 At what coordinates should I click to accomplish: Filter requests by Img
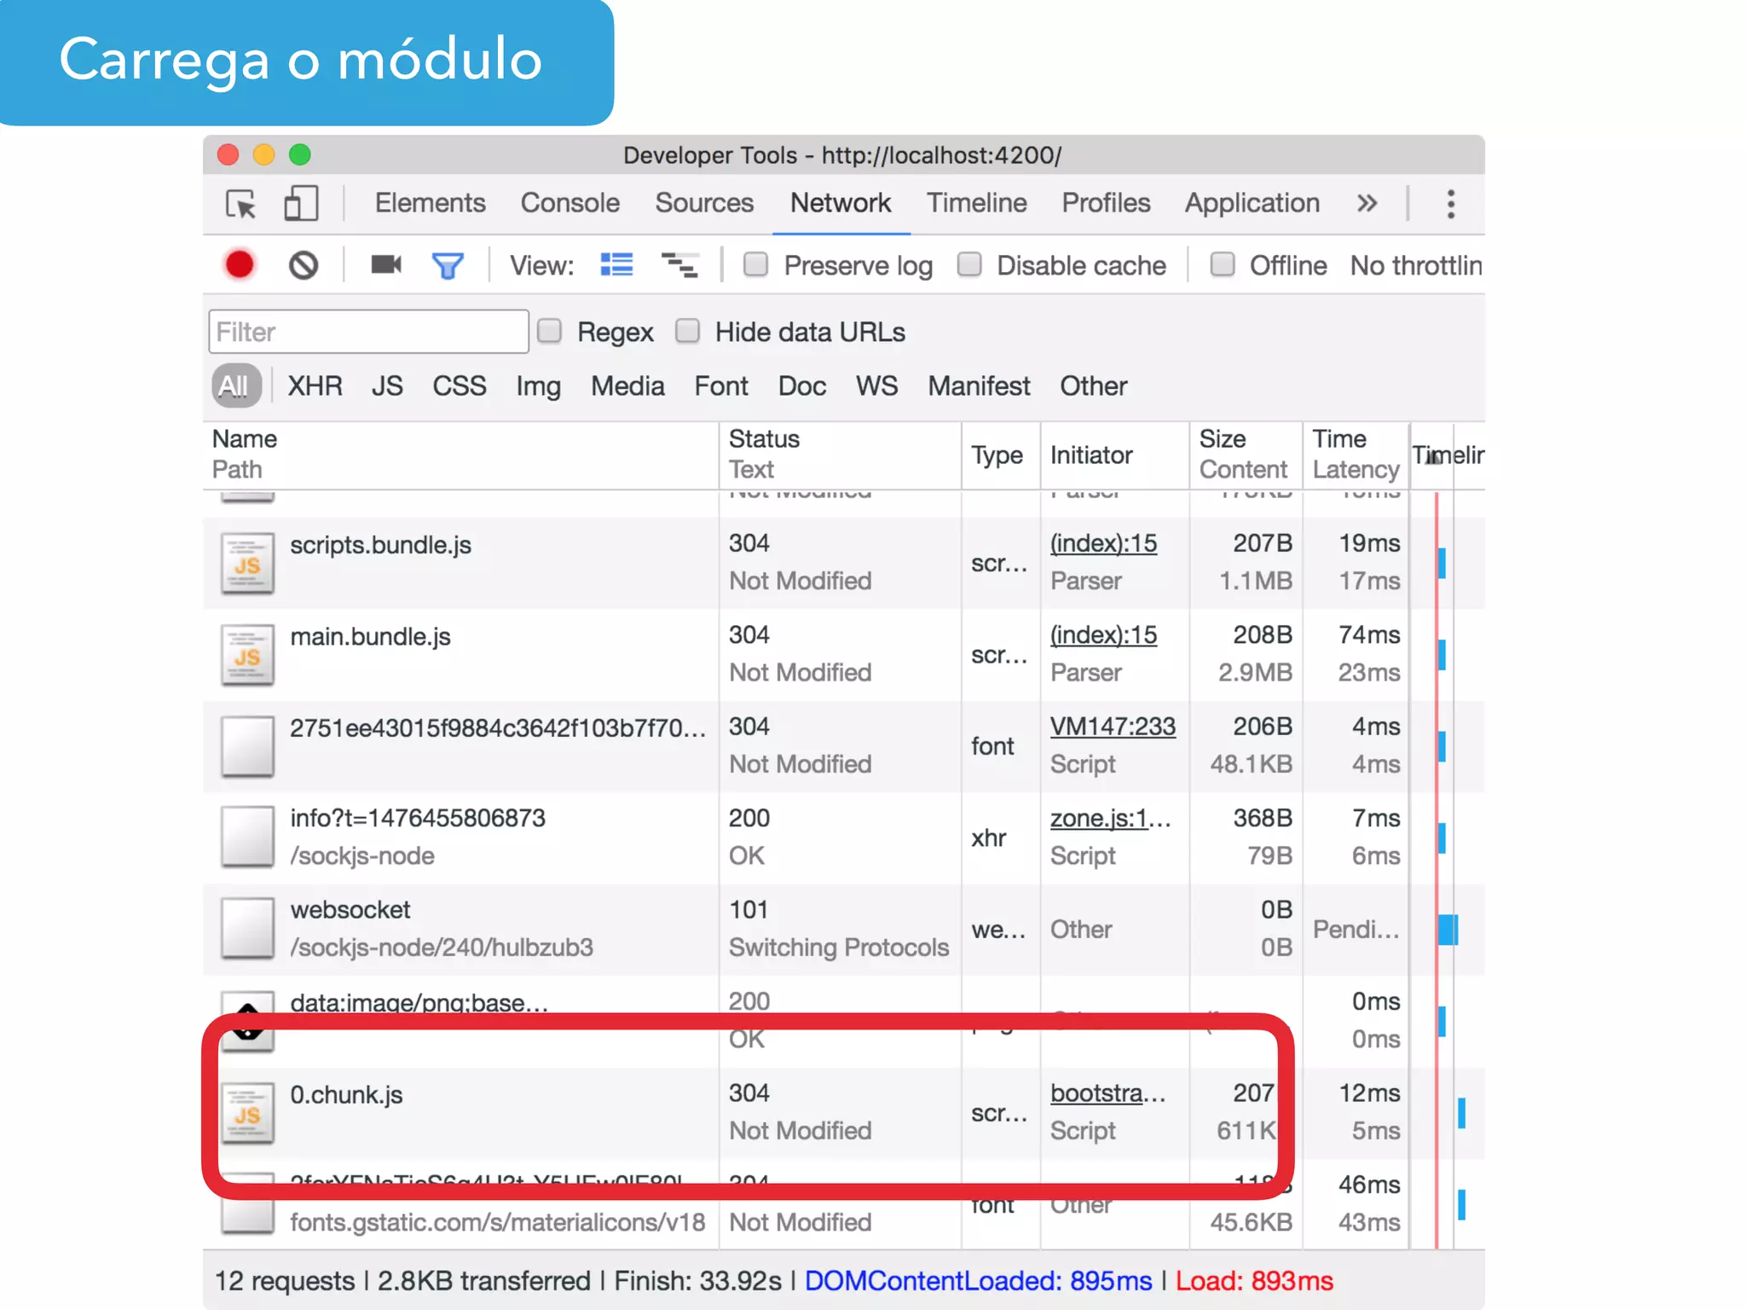click(x=538, y=387)
